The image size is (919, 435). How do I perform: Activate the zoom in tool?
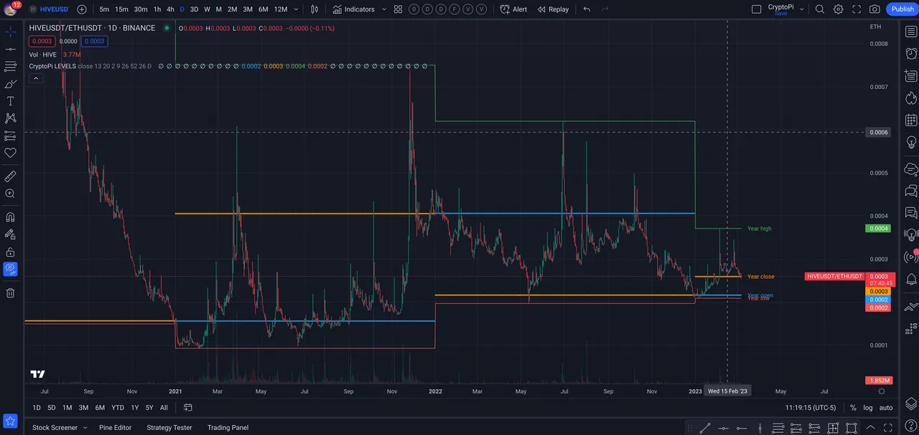pos(10,193)
